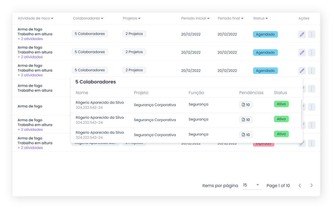Sort by Período inicial column header
The image size is (335, 211).
pos(195,18)
